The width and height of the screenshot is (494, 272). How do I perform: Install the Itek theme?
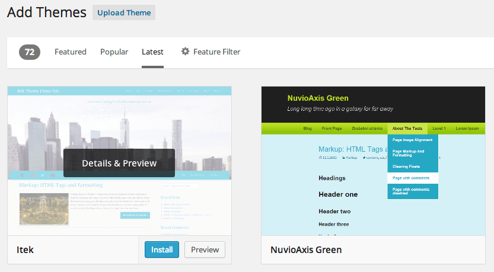click(162, 249)
